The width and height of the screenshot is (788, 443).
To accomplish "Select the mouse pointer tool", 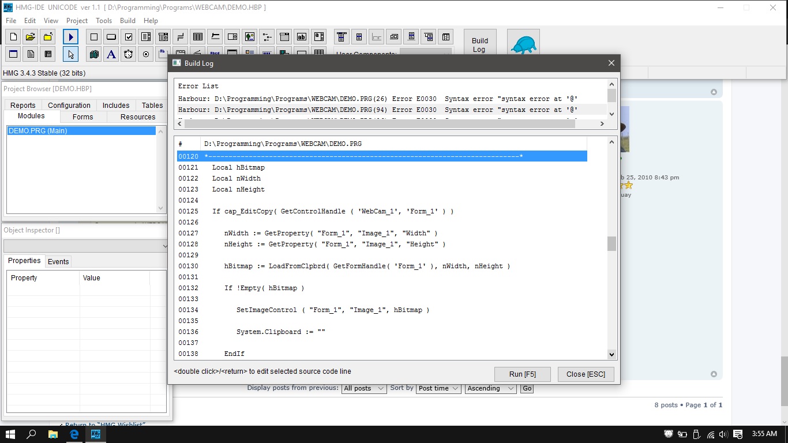I will pyautogui.click(x=70, y=54).
